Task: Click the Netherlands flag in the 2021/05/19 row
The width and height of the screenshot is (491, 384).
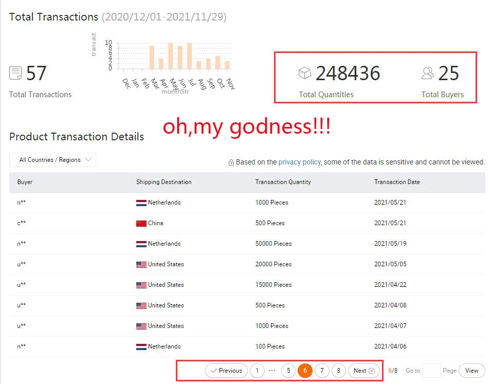Action: pos(141,244)
